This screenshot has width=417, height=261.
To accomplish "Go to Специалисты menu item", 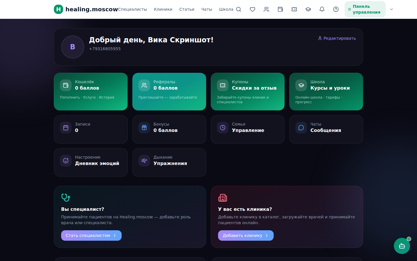I will coord(132,9).
